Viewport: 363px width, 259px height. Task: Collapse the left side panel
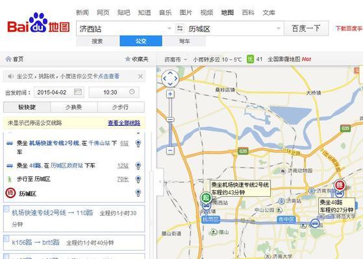coord(160,182)
